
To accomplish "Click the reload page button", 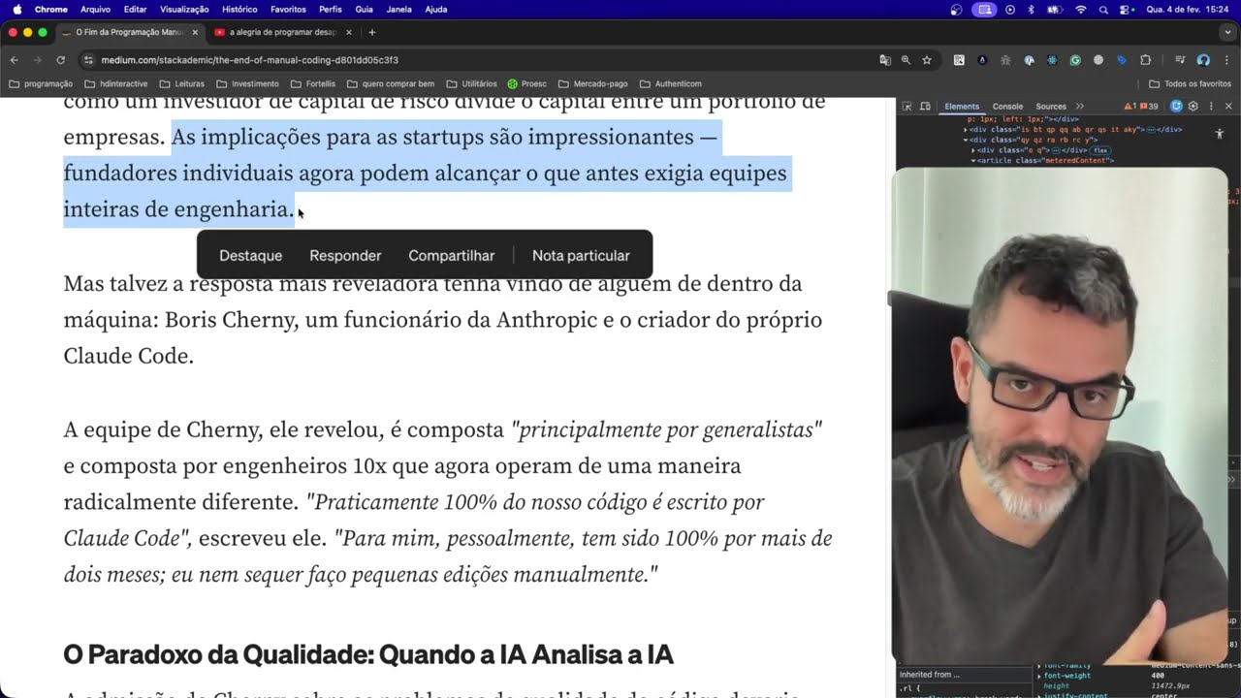I will [60, 60].
